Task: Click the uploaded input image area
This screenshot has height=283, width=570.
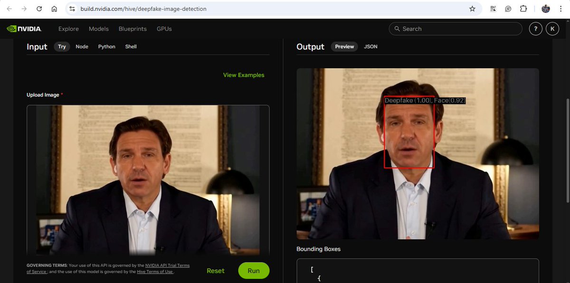Action: coord(148,180)
